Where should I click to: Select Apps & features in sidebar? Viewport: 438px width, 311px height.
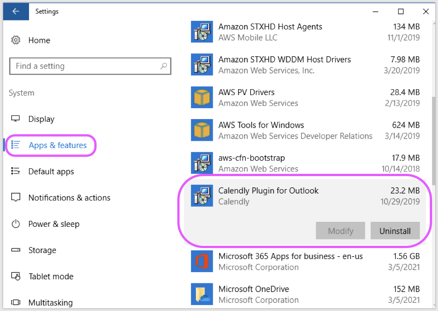58,145
